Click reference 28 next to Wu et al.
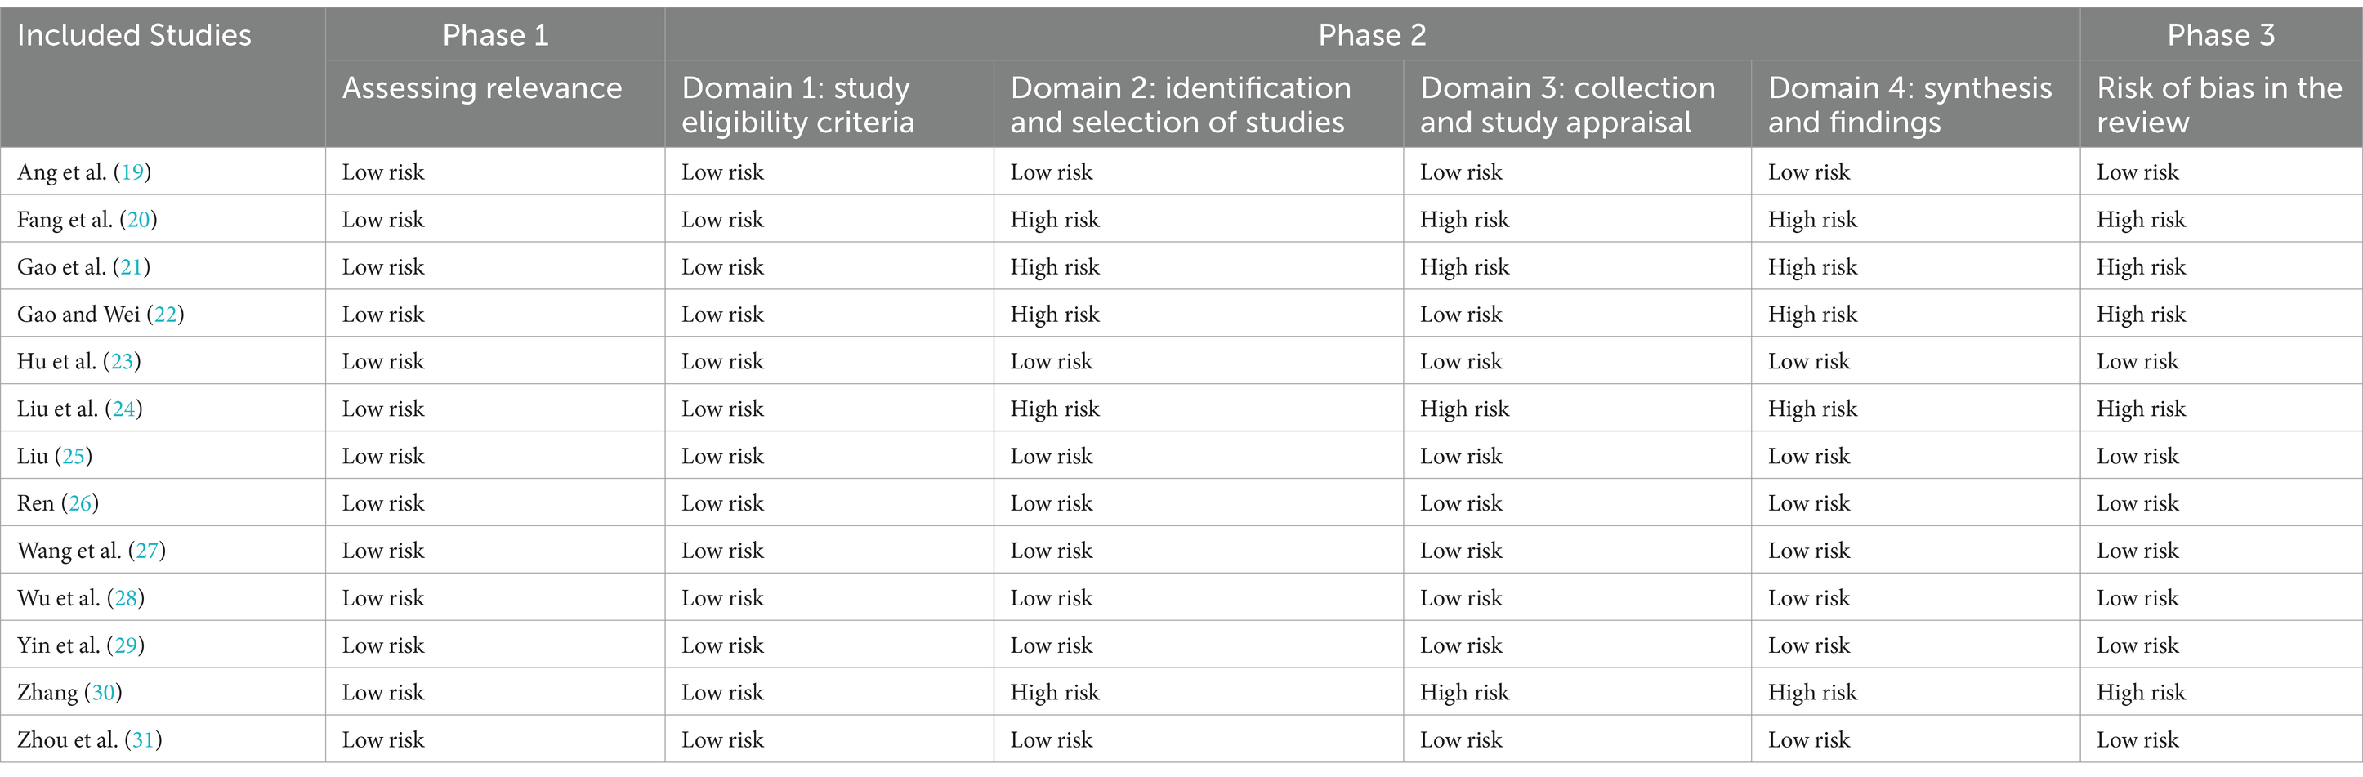2363x777 pixels. (x=126, y=598)
